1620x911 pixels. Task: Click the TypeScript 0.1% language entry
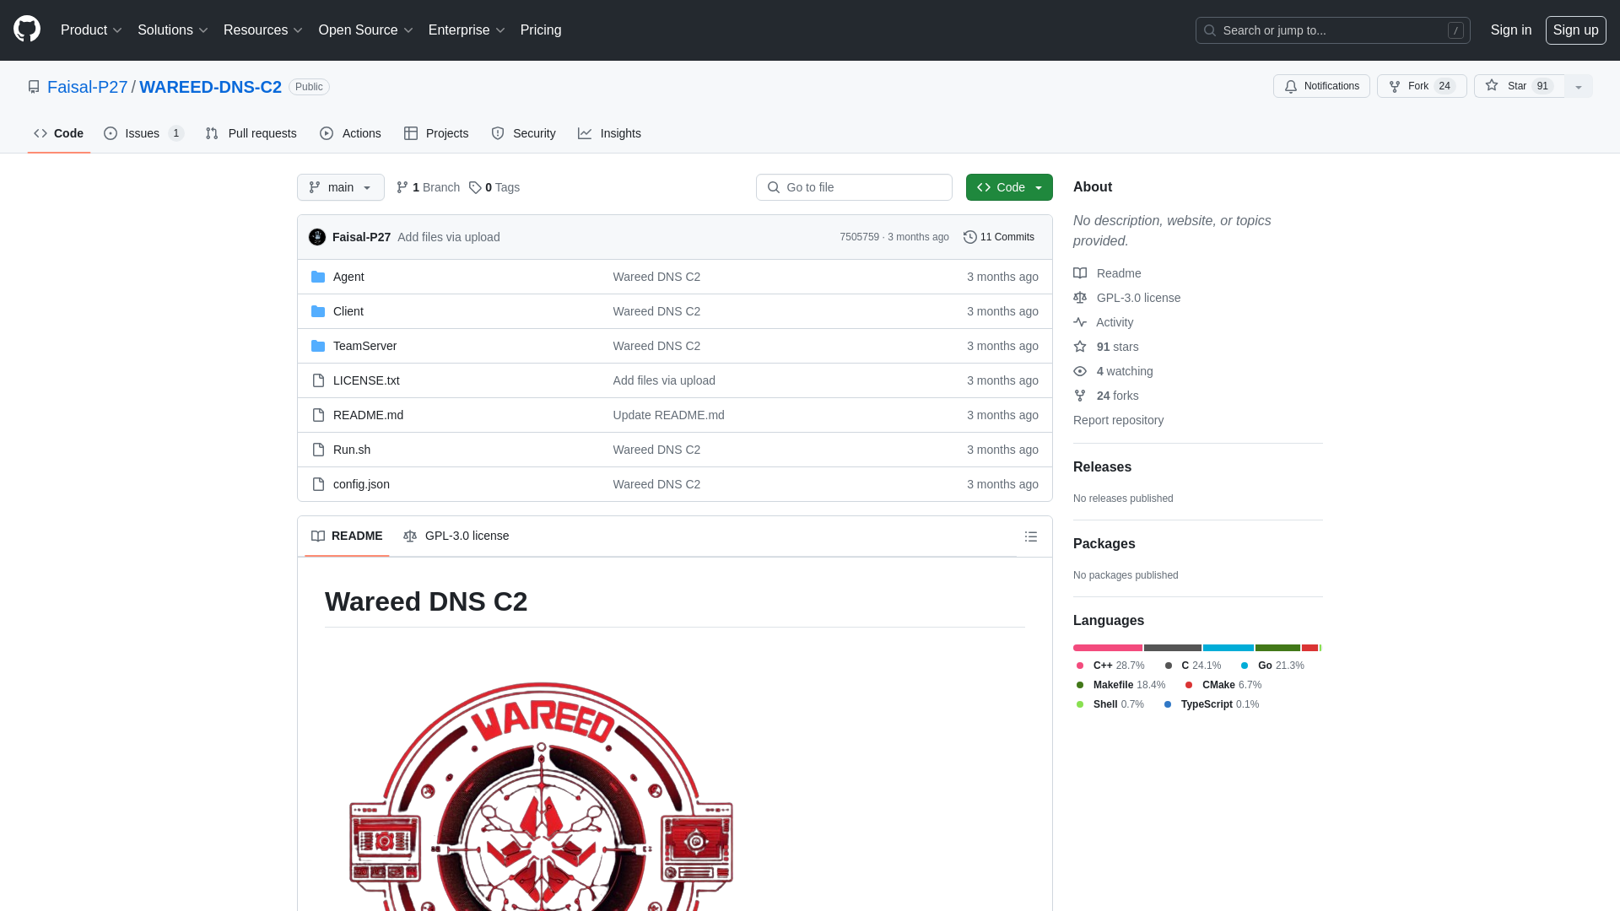click(x=1212, y=704)
